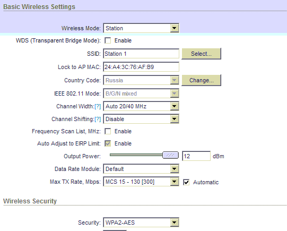
Task: Click the Change... country code button
Action: tap(202, 80)
